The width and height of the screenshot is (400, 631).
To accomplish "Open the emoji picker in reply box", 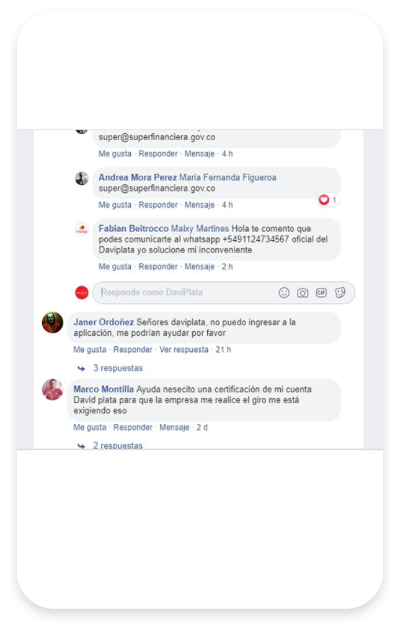I will pos(284,293).
